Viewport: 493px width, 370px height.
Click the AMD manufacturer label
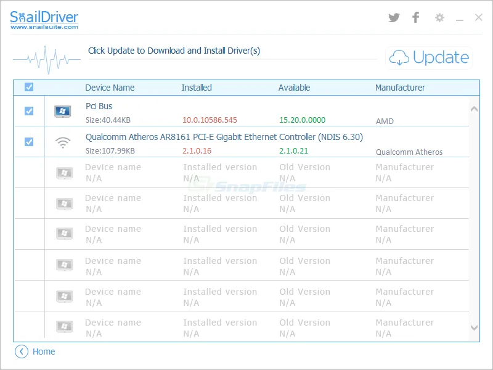[x=385, y=121]
